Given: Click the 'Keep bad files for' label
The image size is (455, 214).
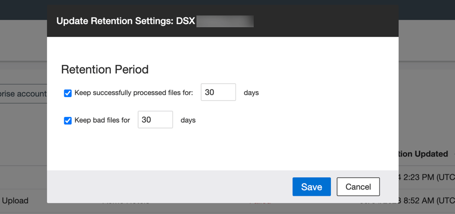Looking at the screenshot, I should [102, 121].
